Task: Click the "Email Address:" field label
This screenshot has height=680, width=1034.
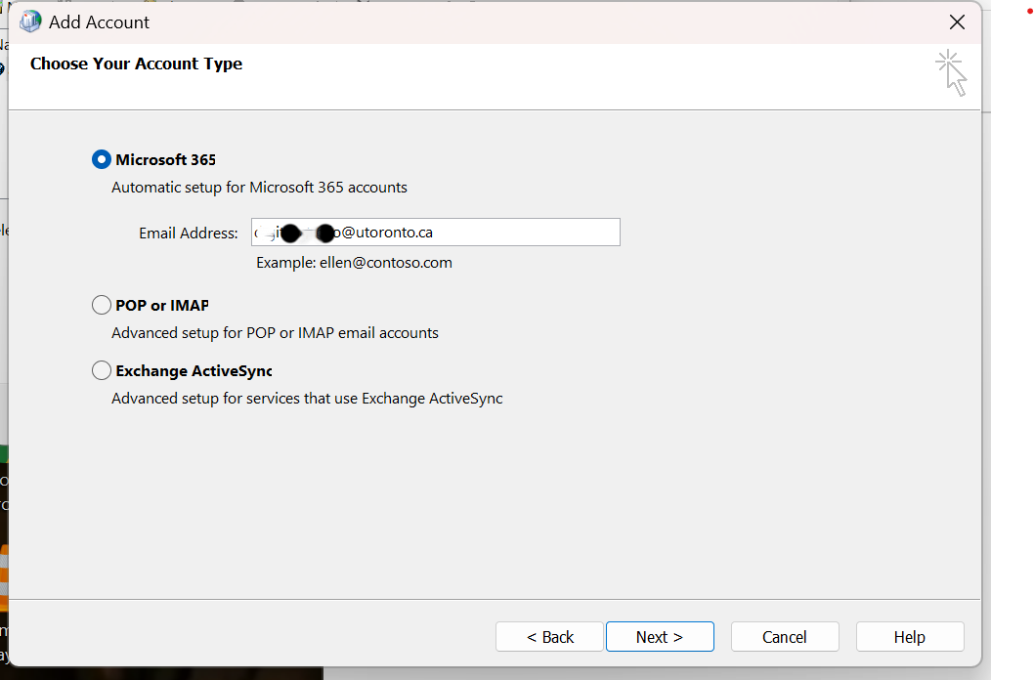Action: coord(188,234)
